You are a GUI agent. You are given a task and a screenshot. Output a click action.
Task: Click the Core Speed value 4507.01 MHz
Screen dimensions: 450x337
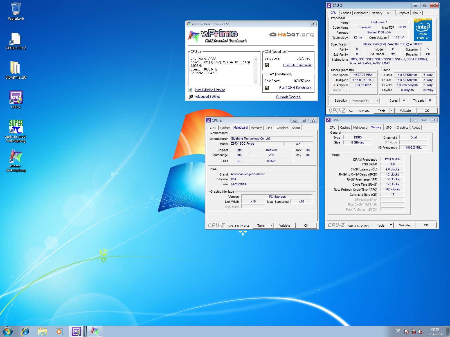(363, 75)
